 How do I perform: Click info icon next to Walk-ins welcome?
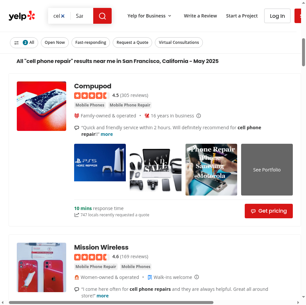point(197,277)
